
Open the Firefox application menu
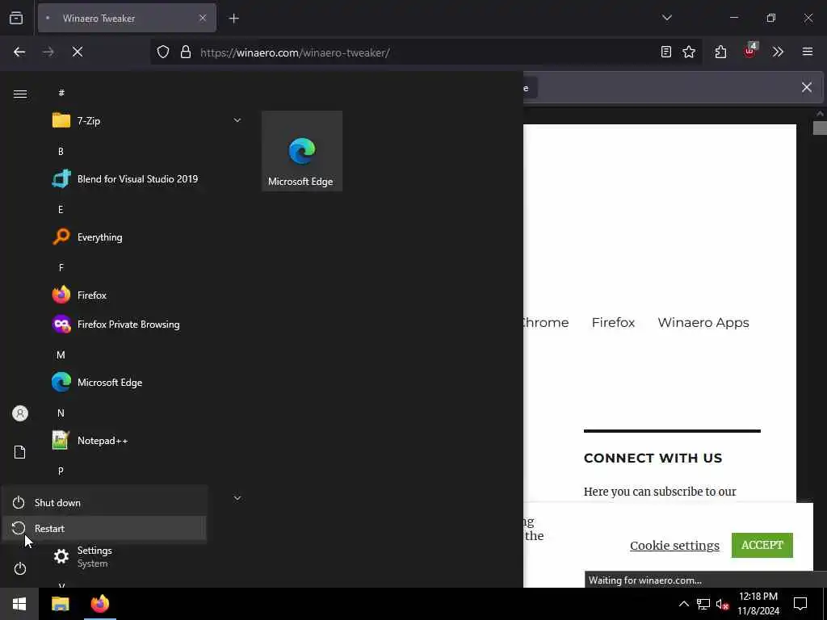coord(808,52)
